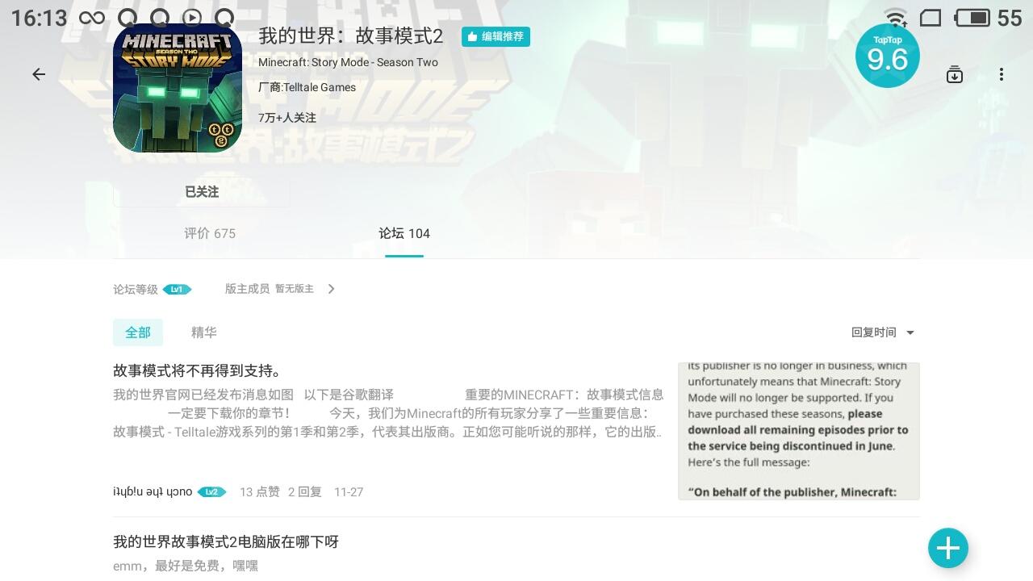
Task: Tap the title 我的世界：故事模式2
Action: (x=351, y=36)
